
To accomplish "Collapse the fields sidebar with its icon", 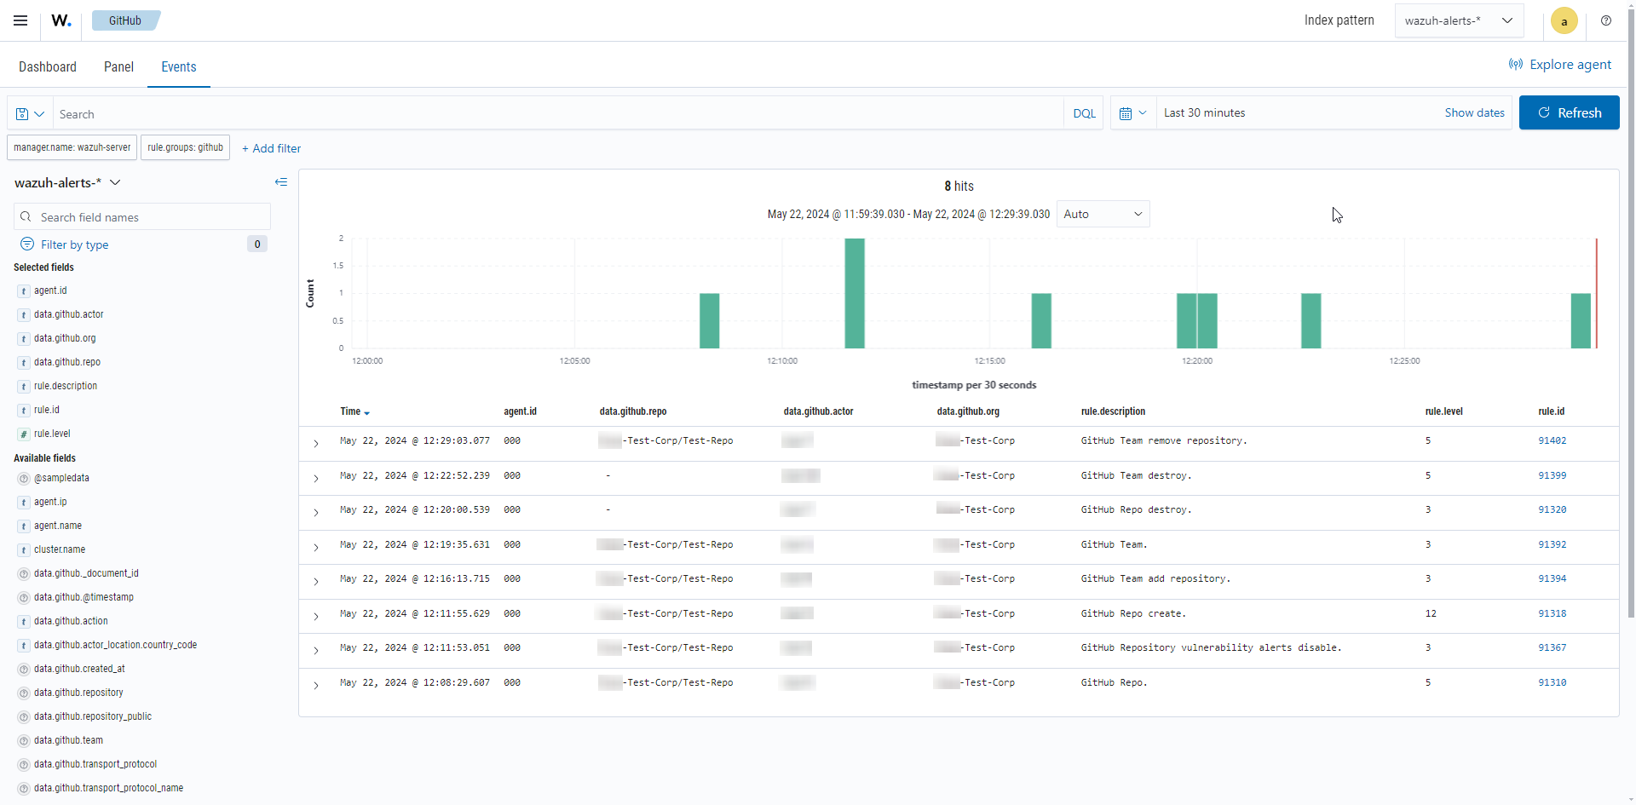I will 281,181.
